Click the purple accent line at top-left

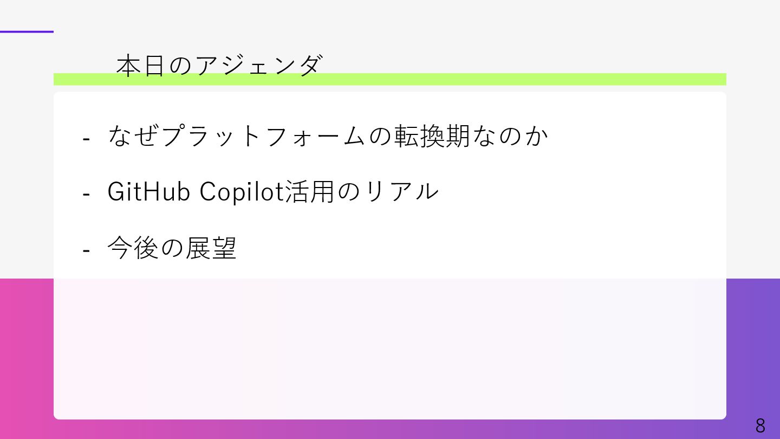click(27, 31)
